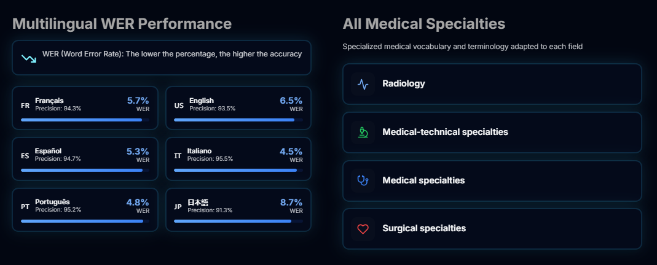Click the ES language badge

[25, 156]
